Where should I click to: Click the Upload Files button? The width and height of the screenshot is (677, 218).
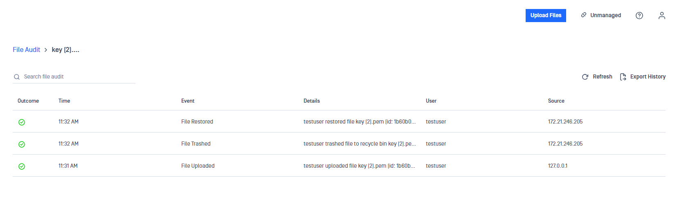[x=546, y=16]
